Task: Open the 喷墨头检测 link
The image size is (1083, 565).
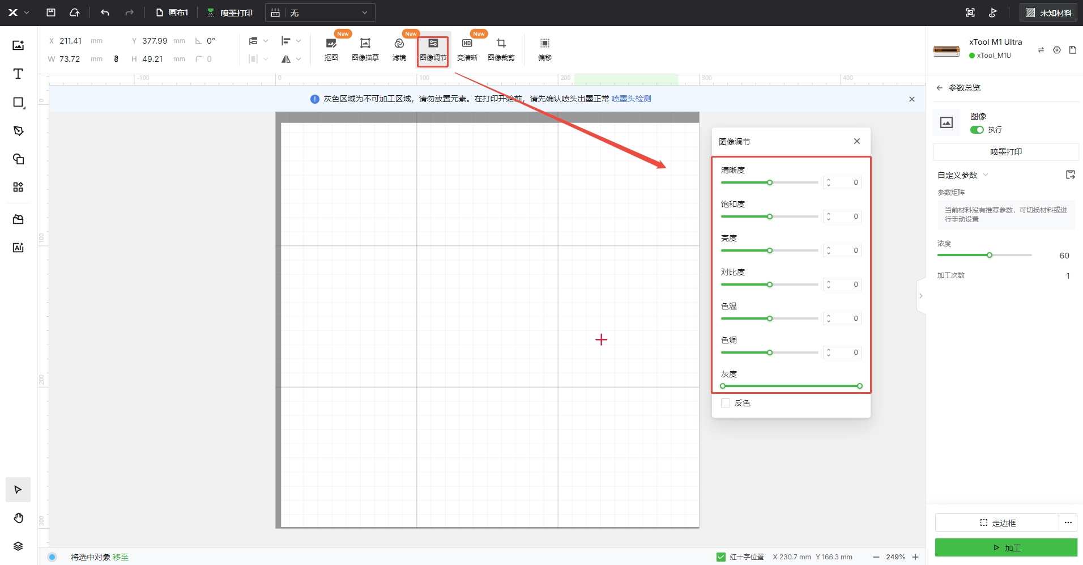Action: tap(631, 99)
